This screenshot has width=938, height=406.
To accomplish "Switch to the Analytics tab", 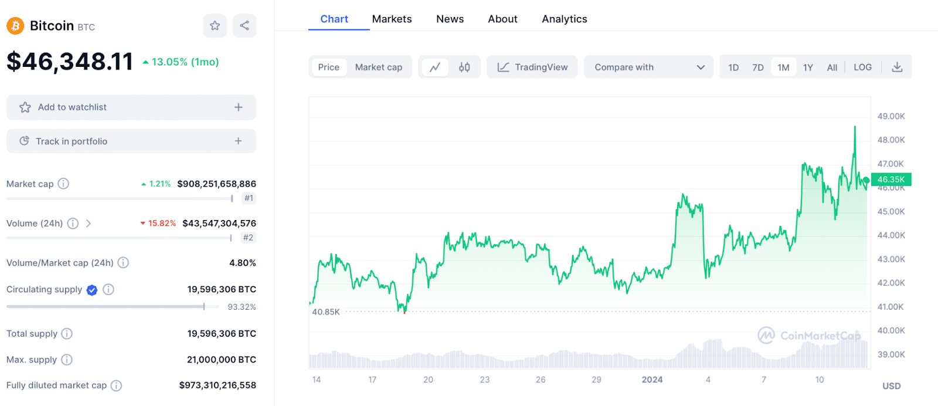I will coord(565,19).
